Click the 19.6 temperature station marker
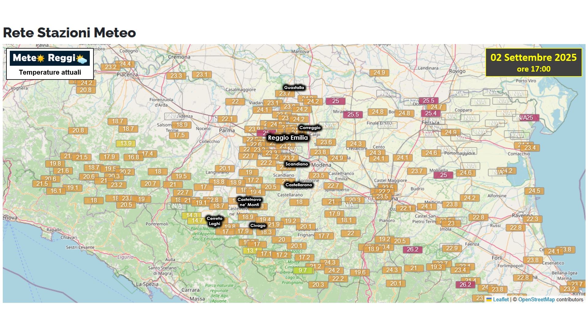 [x=360, y=272]
